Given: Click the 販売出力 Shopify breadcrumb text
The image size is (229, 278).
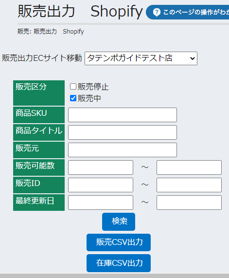Looking at the screenshot, I should click(59, 32).
